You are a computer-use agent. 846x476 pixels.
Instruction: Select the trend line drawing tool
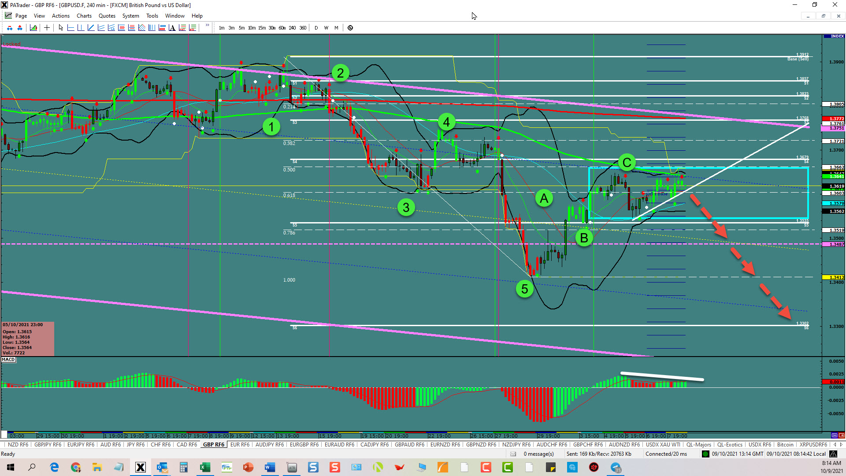tap(91, 28)
